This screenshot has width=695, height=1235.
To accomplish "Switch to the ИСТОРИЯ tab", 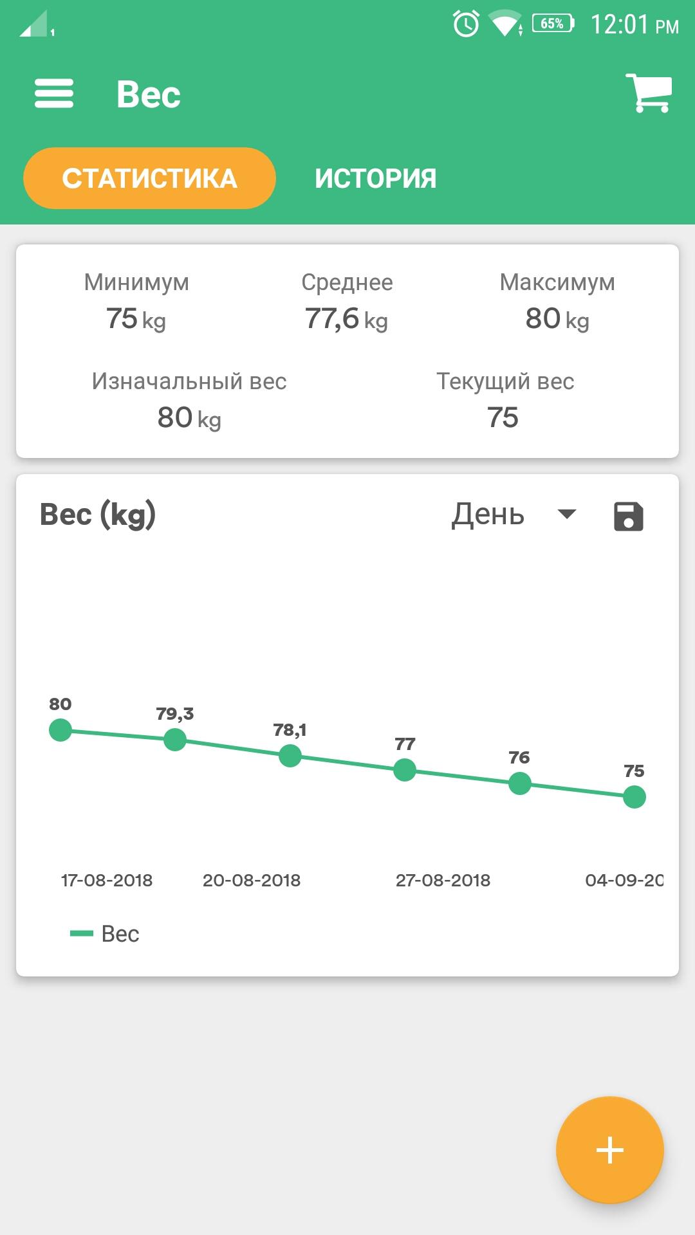I will coord(376,178).
